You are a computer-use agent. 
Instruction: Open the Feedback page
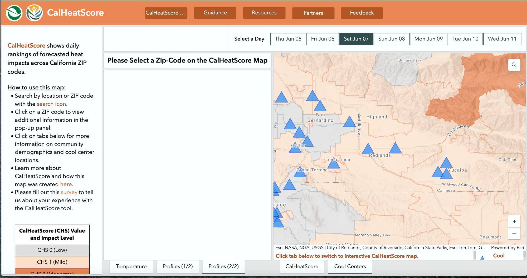click(x=362, y=13)
